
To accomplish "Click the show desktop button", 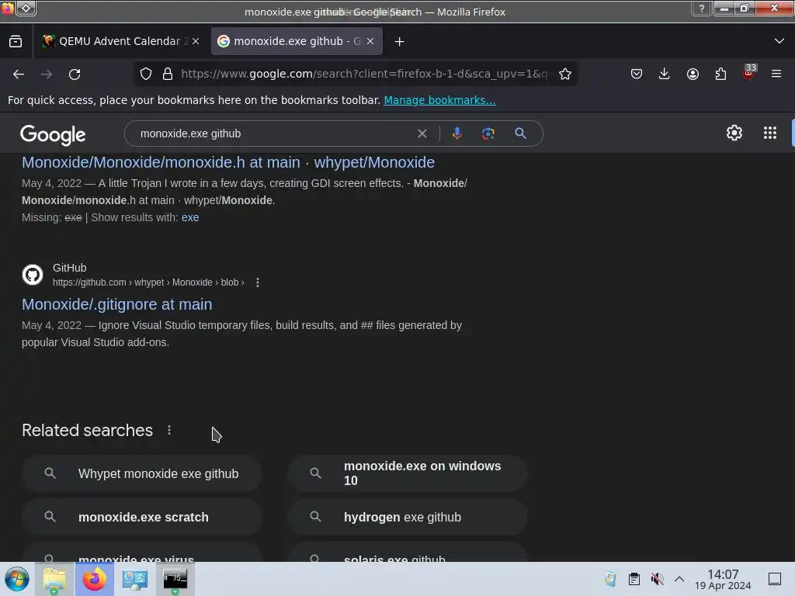I will (x=774, y=579).
